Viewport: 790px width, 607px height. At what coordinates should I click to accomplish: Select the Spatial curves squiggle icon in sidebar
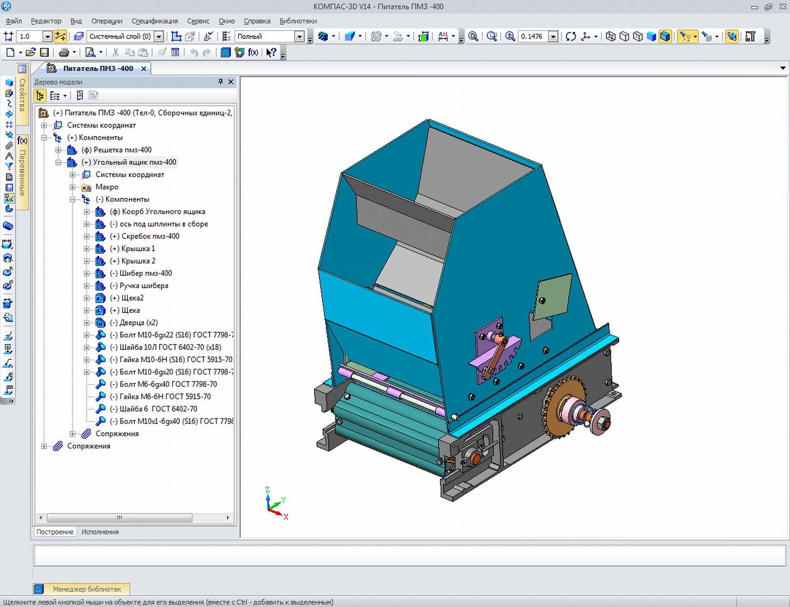pos(9,103)
